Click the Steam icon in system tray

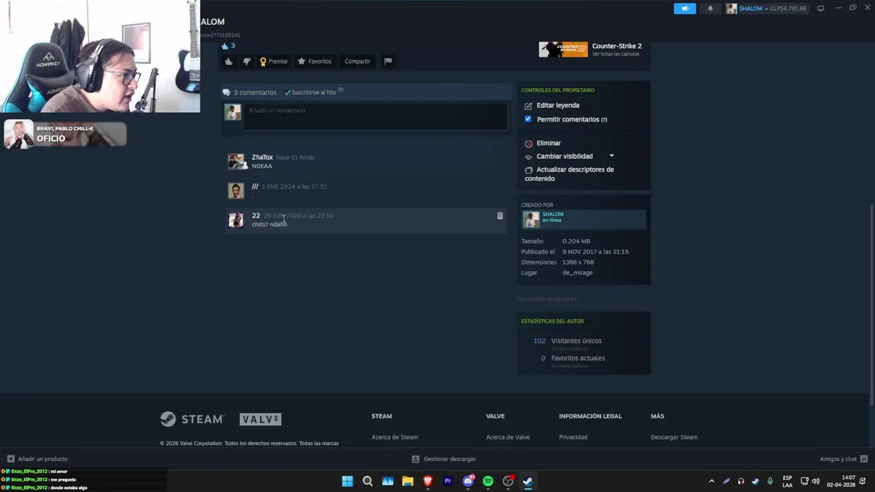pos(755,481)
